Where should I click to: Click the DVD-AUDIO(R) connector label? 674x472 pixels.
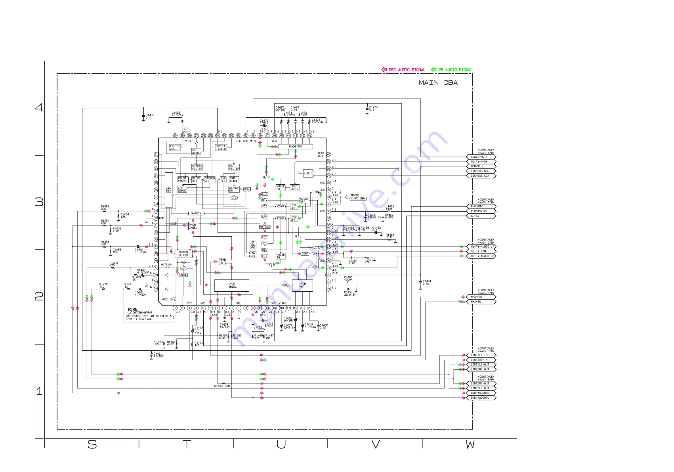point(481,393)
